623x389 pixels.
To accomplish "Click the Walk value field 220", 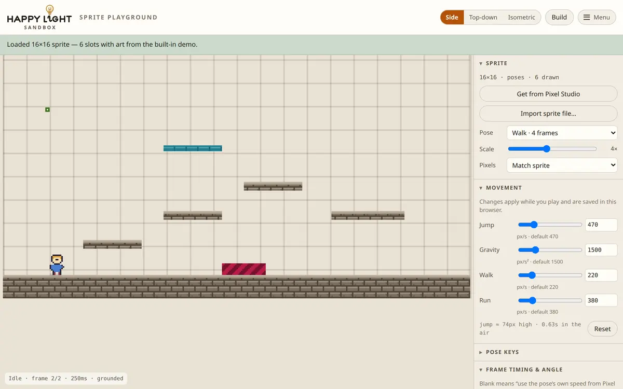I will coord(601,275).
